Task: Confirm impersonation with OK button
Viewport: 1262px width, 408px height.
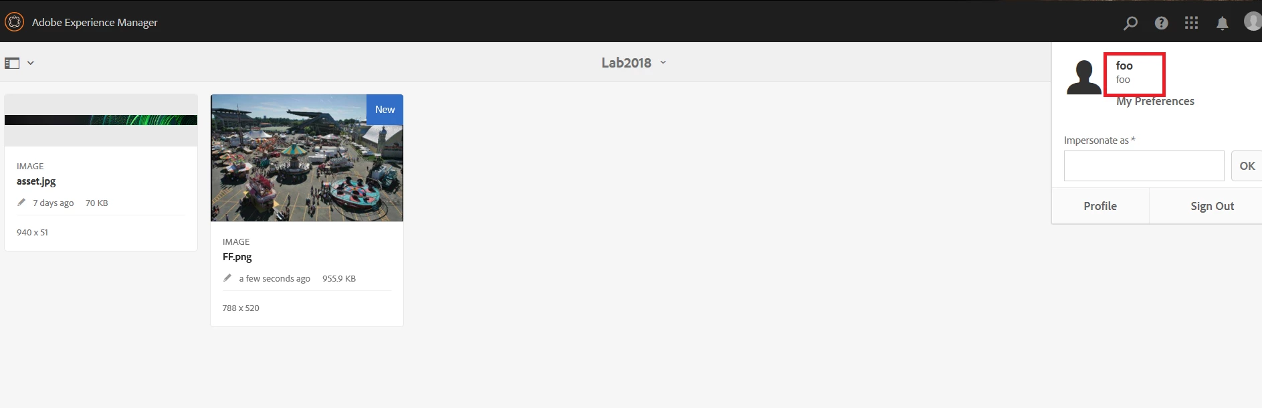Action: (1247, 166)
